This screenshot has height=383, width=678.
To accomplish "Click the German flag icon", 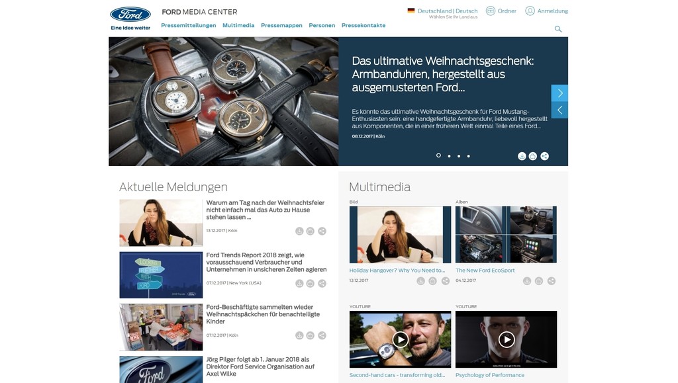I will (x=411, y=11).
